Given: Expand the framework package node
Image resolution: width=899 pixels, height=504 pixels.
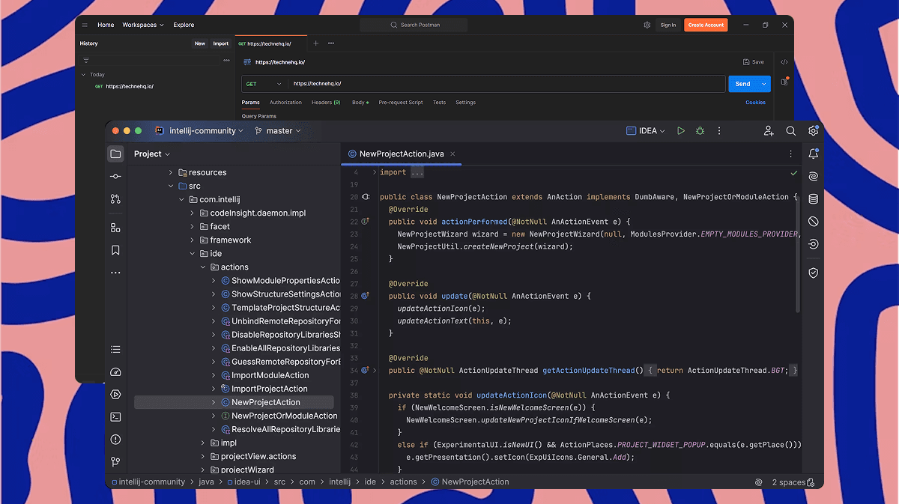Looking at the screenshot, I should tap(193, 240).
